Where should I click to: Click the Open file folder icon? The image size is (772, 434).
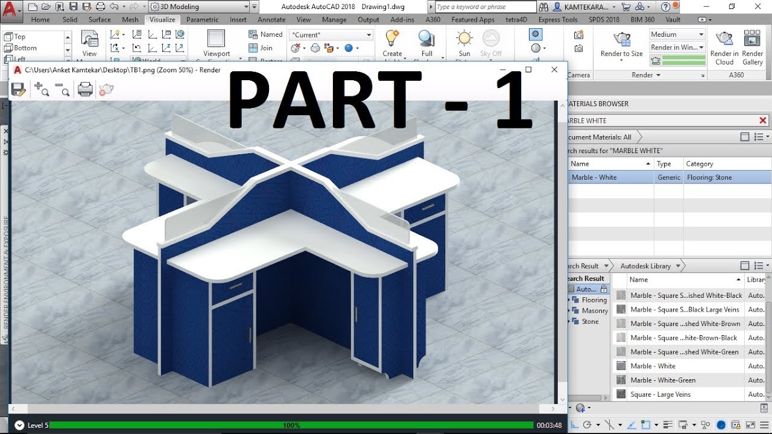click(x=45, y=7)
